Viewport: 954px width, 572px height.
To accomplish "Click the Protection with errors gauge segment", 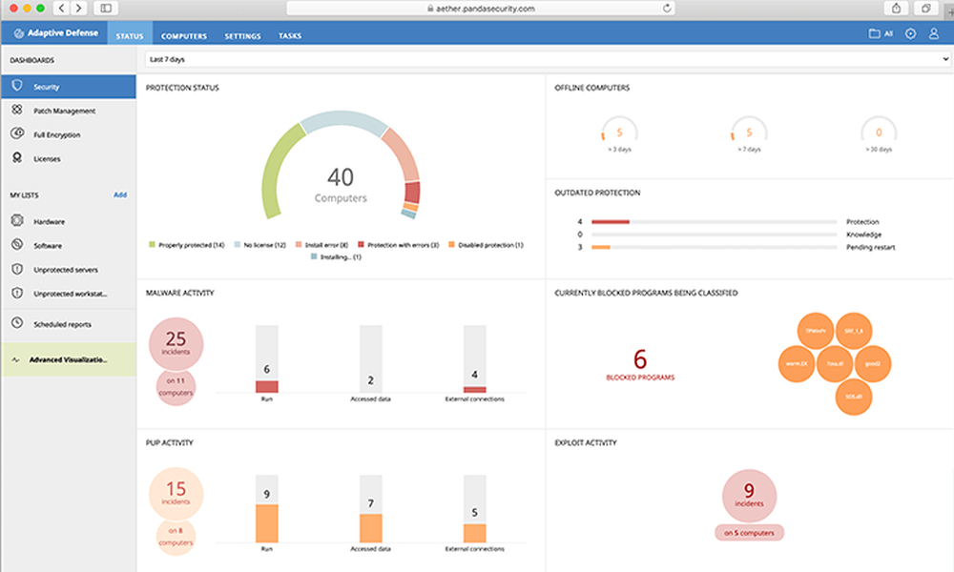I will click(x=412, y=192).
